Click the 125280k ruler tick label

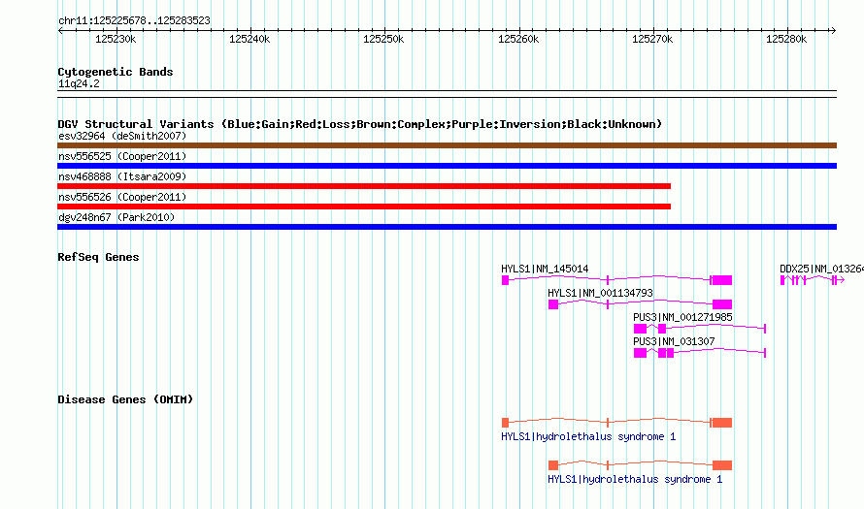[x=786, y=39]
